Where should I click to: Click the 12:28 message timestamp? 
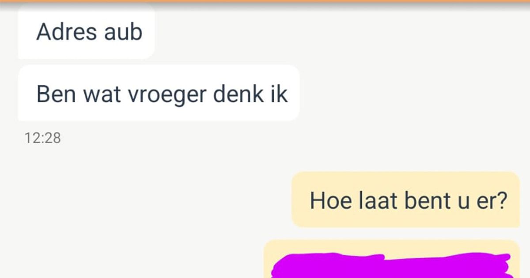click(x=42, y=138)
